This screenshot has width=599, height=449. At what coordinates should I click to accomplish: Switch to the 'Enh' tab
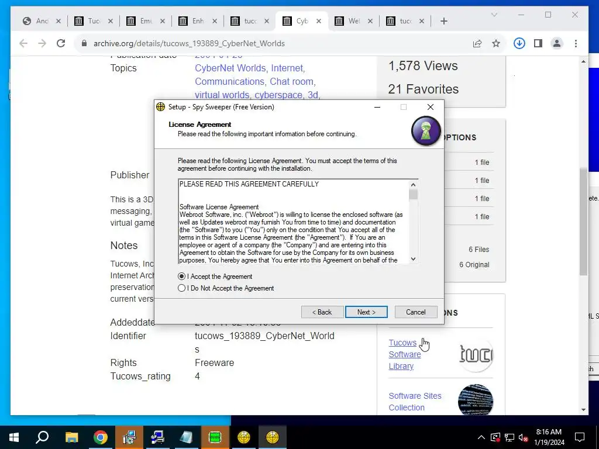coord(198,21)
